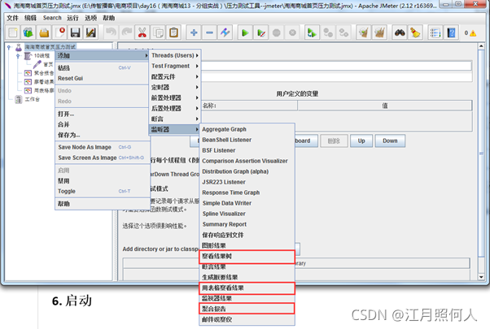Click the Function Helper list icon
The image size is (490, 329).
pos(435,32)
